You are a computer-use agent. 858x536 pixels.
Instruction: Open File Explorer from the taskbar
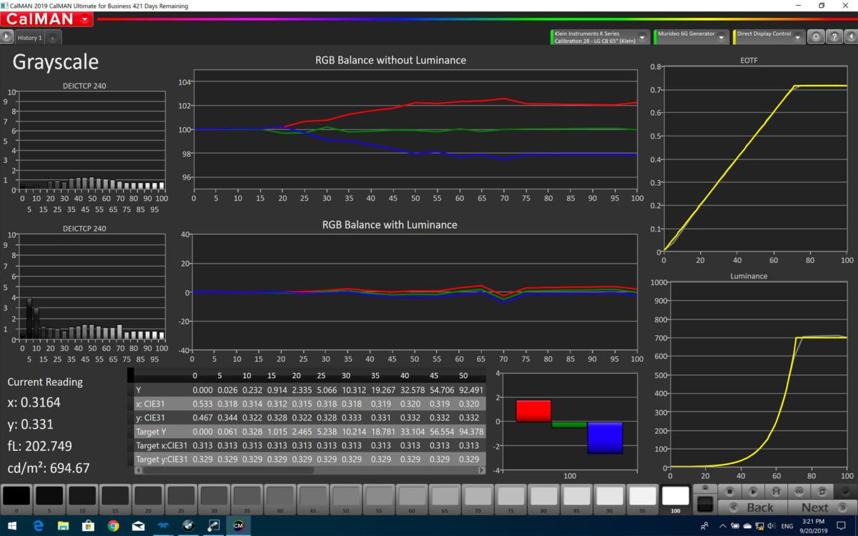pyautogui.click(x=63, y=525)
